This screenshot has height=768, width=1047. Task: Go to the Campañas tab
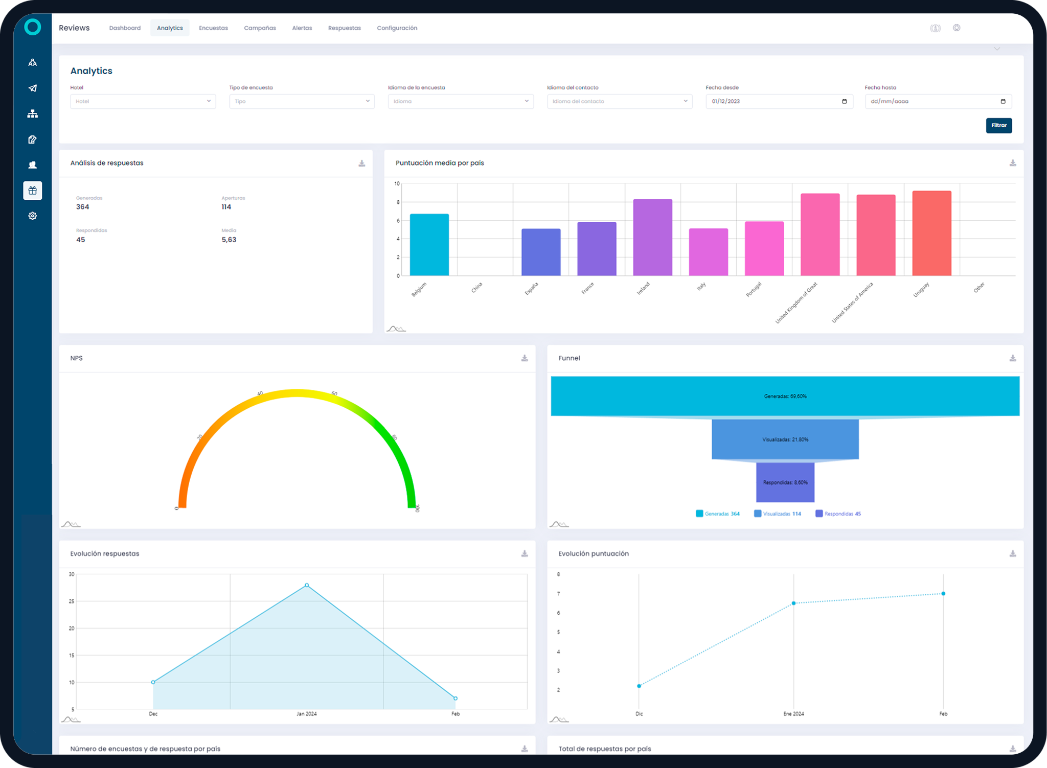pyautogui.click(x=260, y=28)
